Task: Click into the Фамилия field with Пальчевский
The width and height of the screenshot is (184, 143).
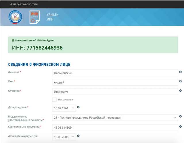Action: coord(115,73)
